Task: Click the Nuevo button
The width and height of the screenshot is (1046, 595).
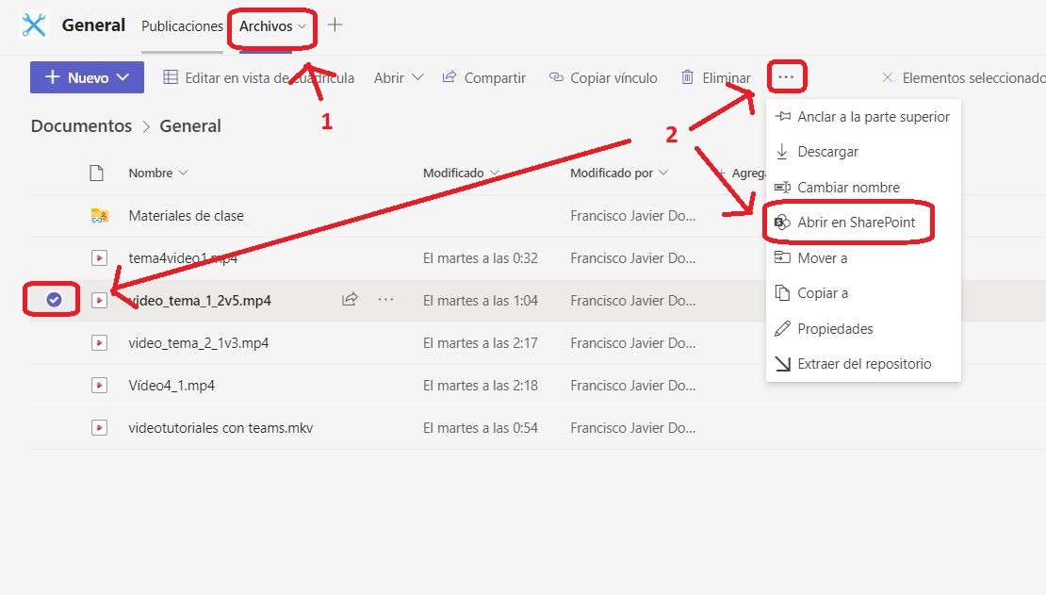Action: (87, 77)
